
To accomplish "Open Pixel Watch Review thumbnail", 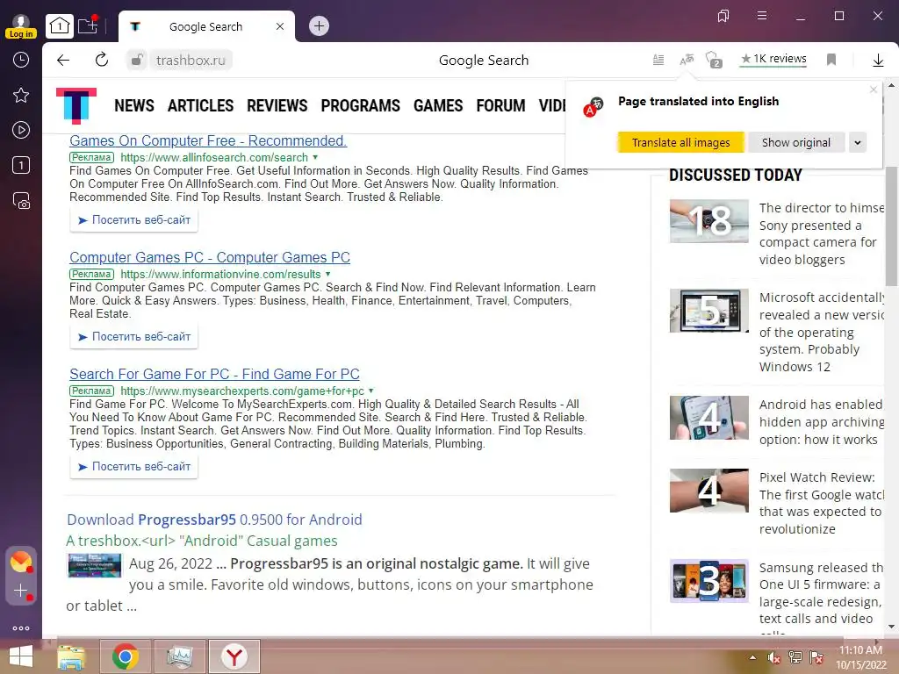I will (709, 491).
